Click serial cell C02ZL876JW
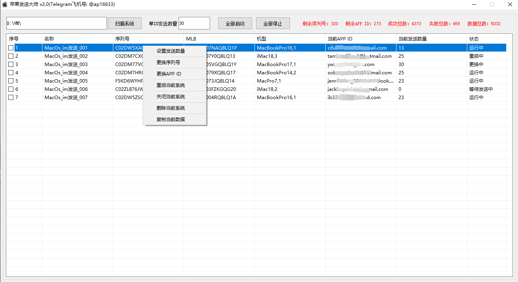The height and width of the screenshot is (282, 518). [129, 89]
